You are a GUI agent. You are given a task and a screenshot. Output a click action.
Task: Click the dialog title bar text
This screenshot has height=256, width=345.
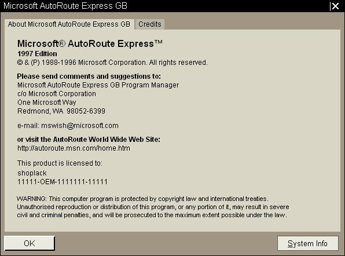point(65,6)
